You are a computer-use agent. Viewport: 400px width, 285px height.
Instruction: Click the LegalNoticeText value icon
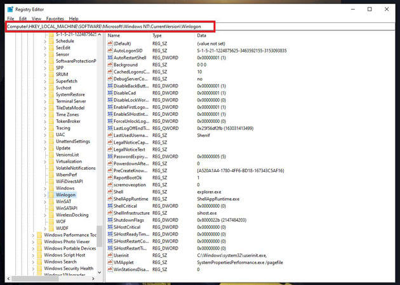point(110,149)
